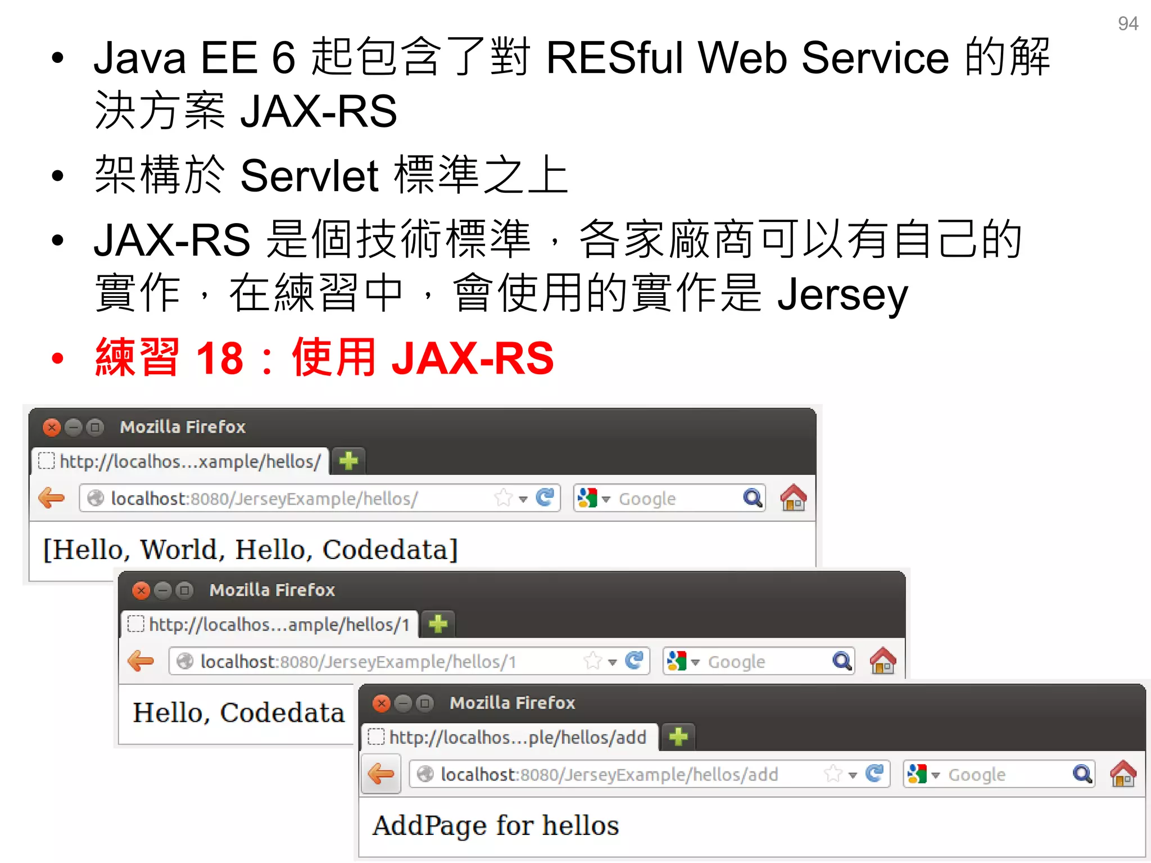
Task: Minimize the hellos/1 Firefox window
Action: 163,591
